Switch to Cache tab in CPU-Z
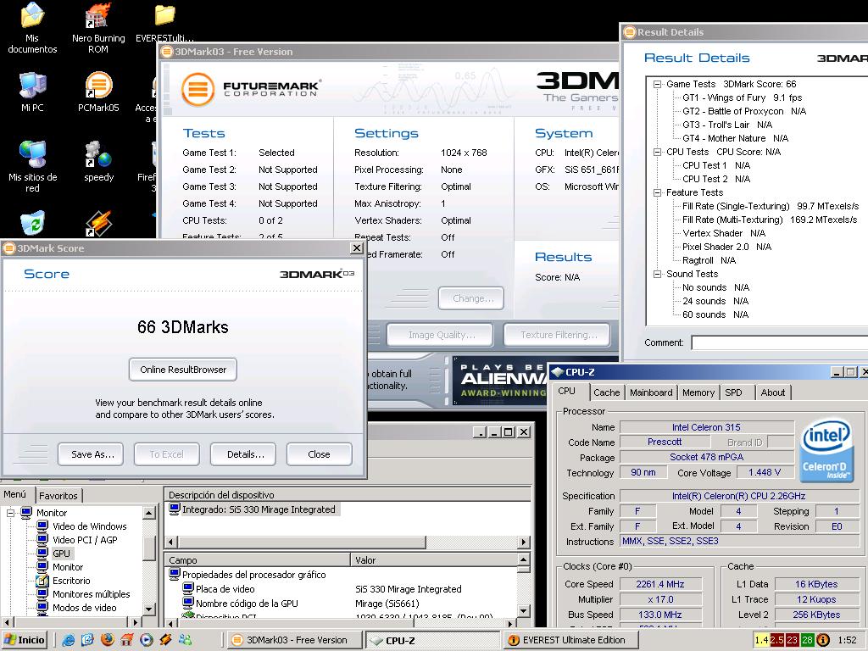Image resolution: width=868 pixels, height=651 pixels. [x=606, y=392]
